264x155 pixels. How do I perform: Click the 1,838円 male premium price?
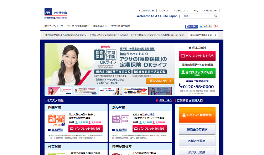click(x=83, y=123)
